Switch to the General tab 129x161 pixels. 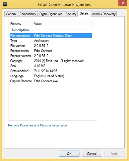11,14
